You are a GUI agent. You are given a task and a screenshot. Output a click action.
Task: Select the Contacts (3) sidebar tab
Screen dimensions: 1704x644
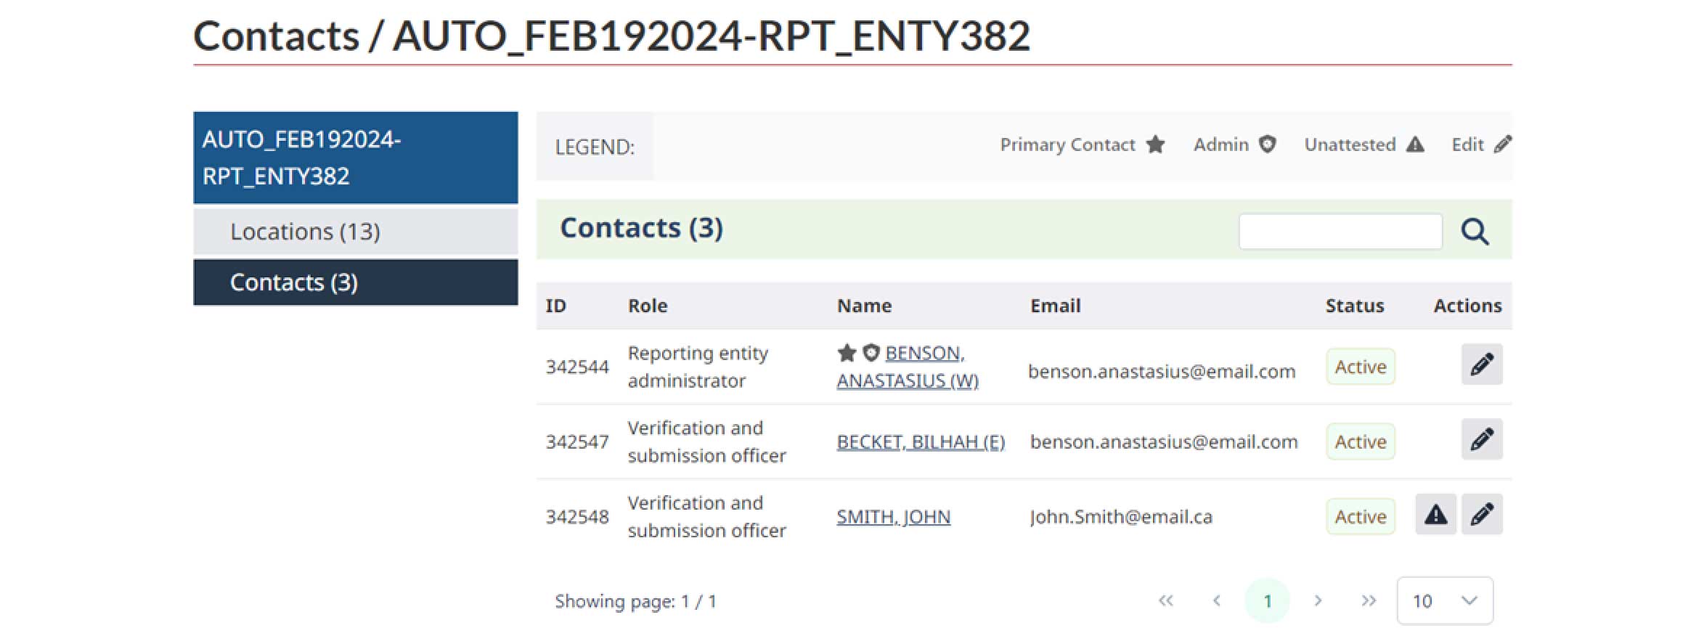(x=356, y=282)
